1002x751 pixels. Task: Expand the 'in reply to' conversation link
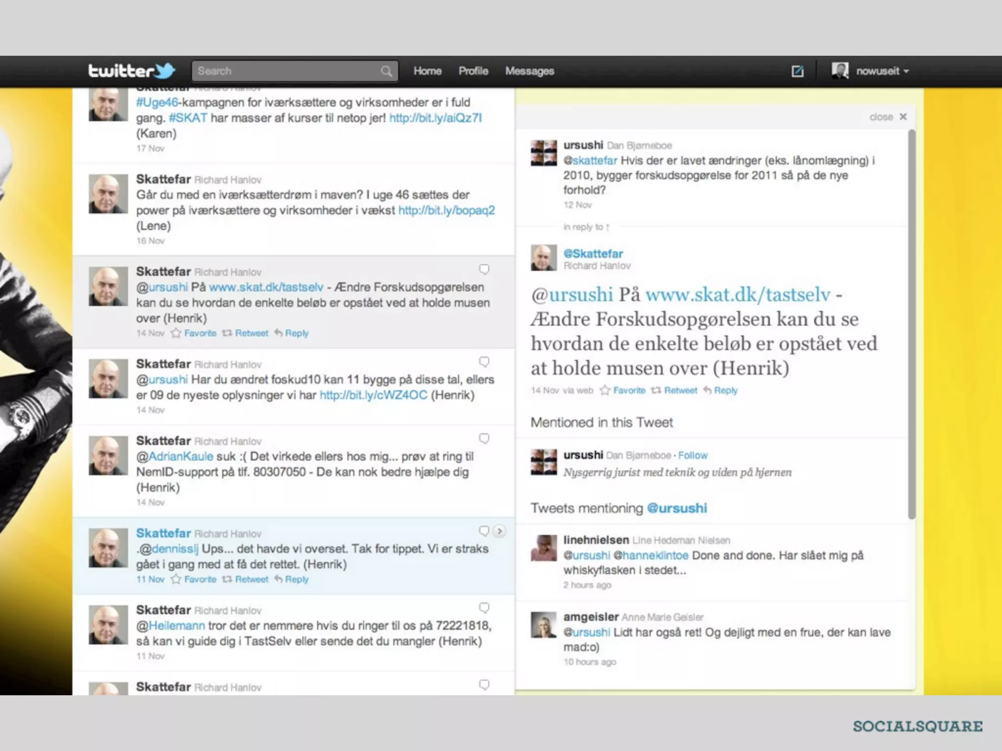586,227
